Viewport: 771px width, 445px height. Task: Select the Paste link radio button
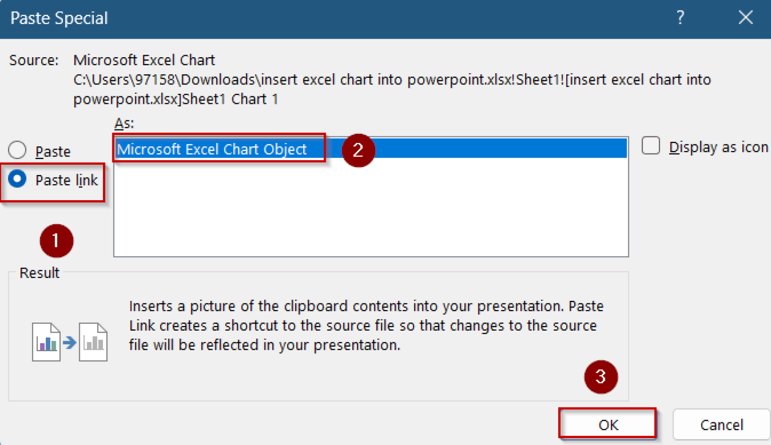tap(17, 180)
